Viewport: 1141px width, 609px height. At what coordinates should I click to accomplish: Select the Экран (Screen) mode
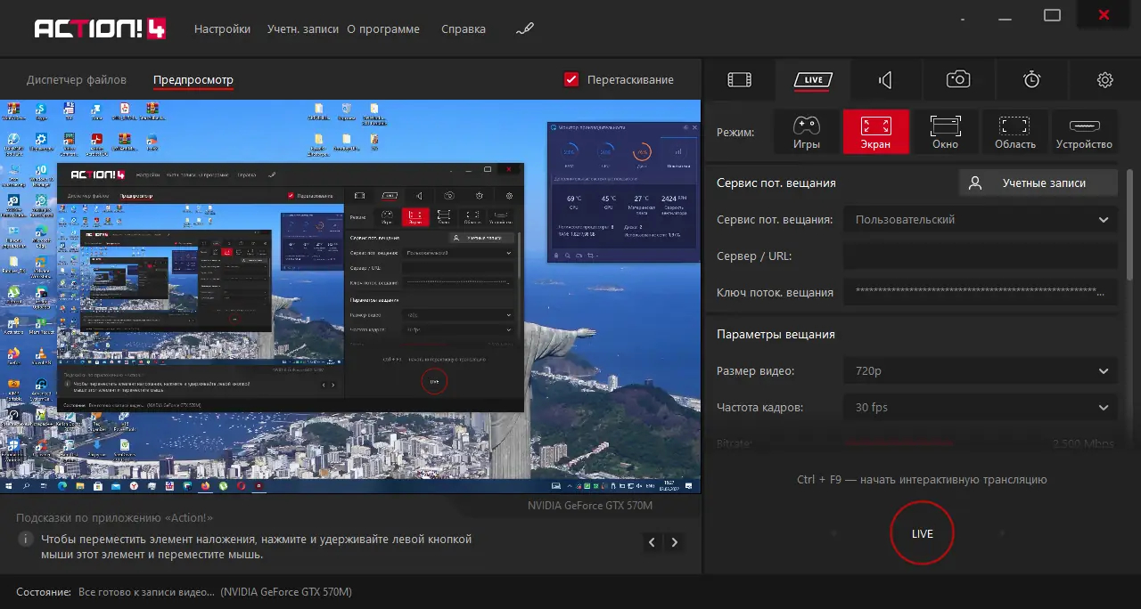pos(876,132)
